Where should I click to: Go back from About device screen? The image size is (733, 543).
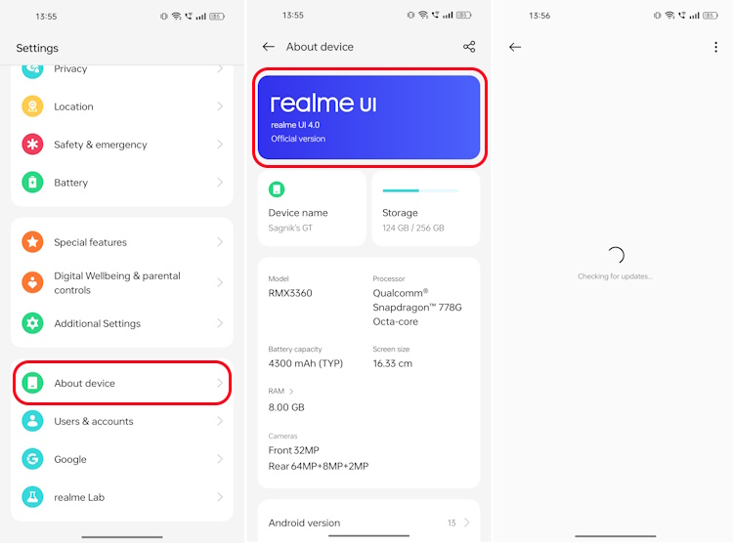tap(269, 47)
